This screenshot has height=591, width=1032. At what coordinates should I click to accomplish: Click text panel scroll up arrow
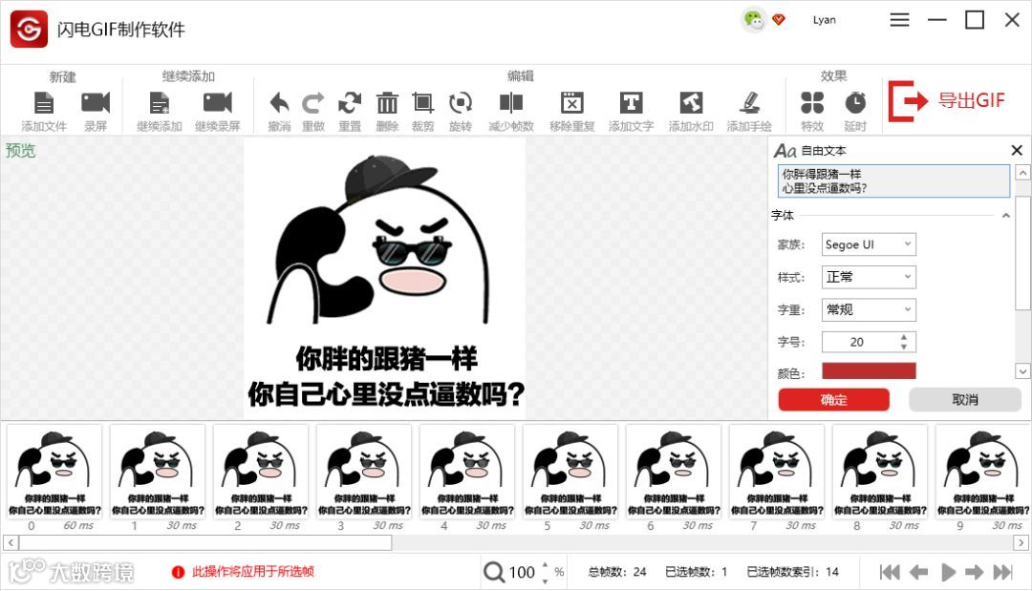tap(1022, 173)
